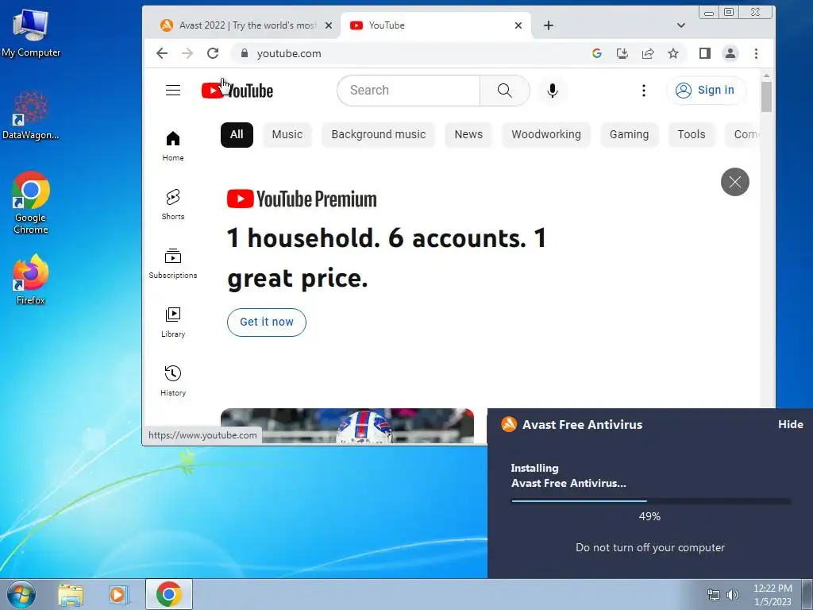This screenshot has width=813, height=610.
Task: Select the Gaming filter chip
Action: click(x=629, y=135)
